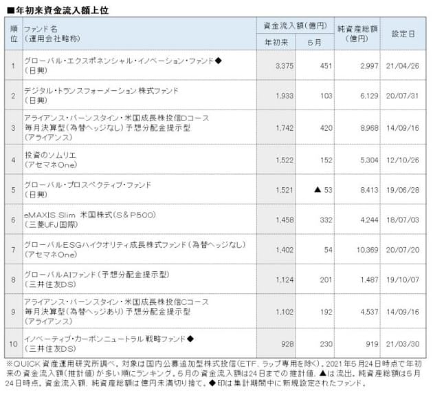Click year-to-date value 3,375
This screenshot has height=402, width=433.
click(x=284, y=66)
